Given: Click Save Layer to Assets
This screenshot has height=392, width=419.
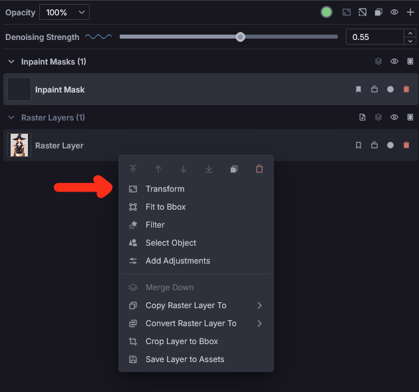Looking at the screenshot, I should point(185,359).
